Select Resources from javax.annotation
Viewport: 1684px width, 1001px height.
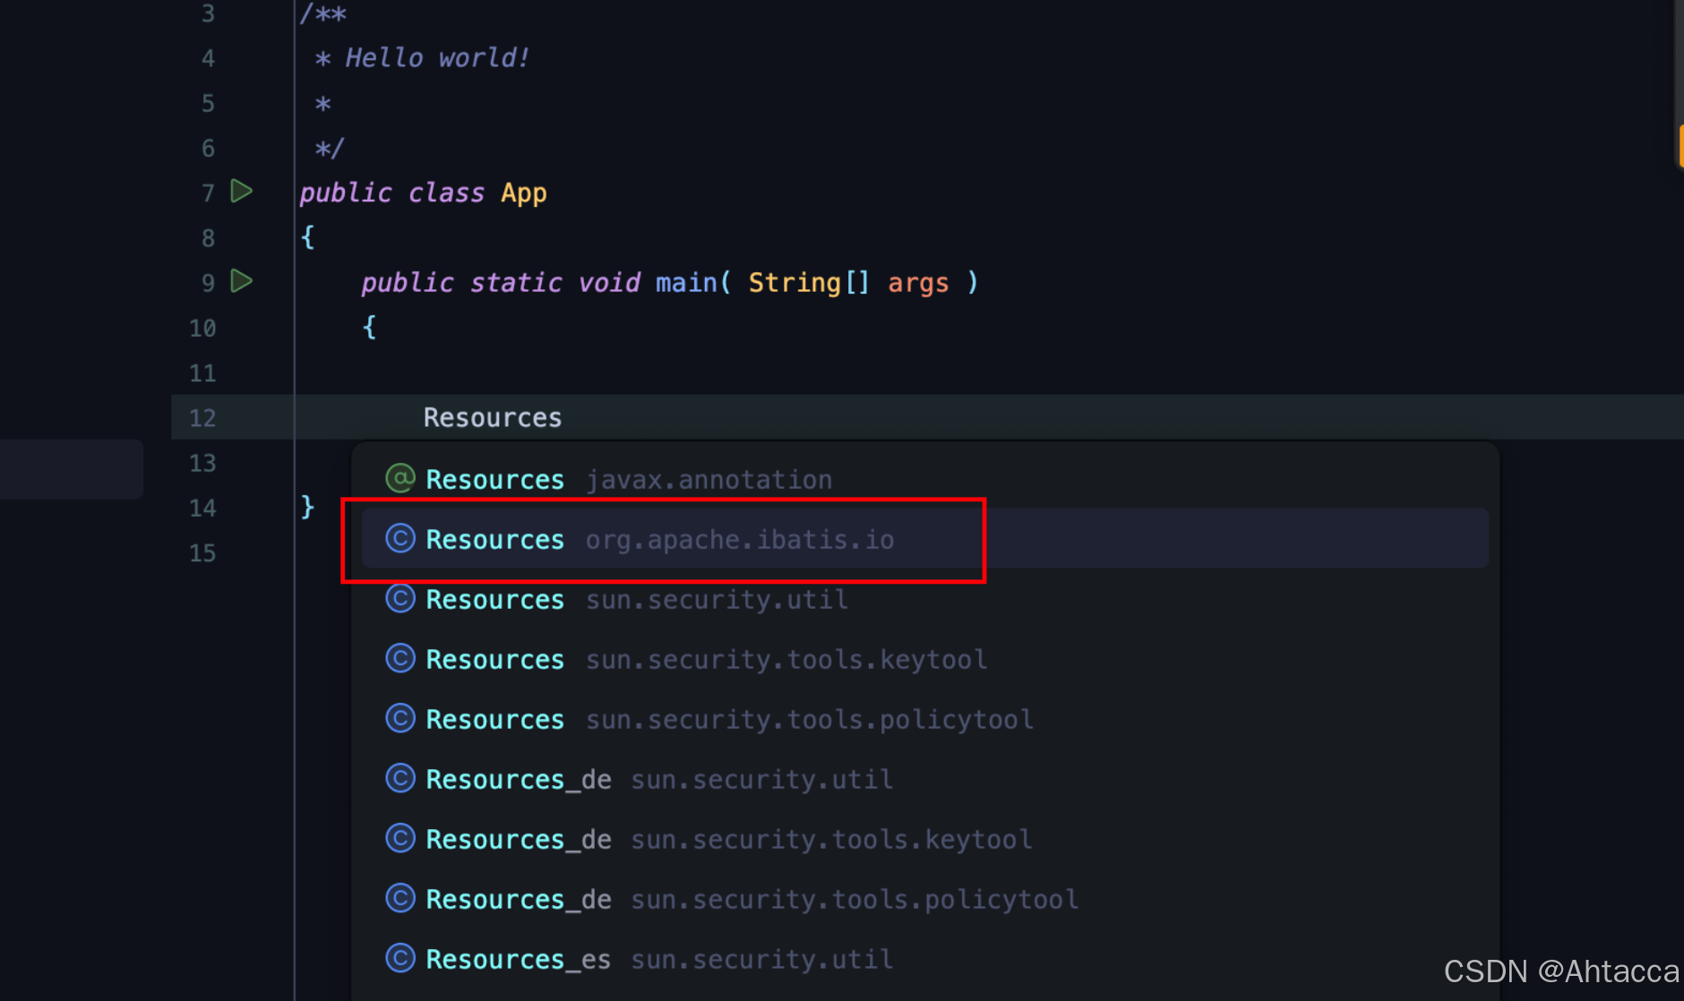pos(925,479)
